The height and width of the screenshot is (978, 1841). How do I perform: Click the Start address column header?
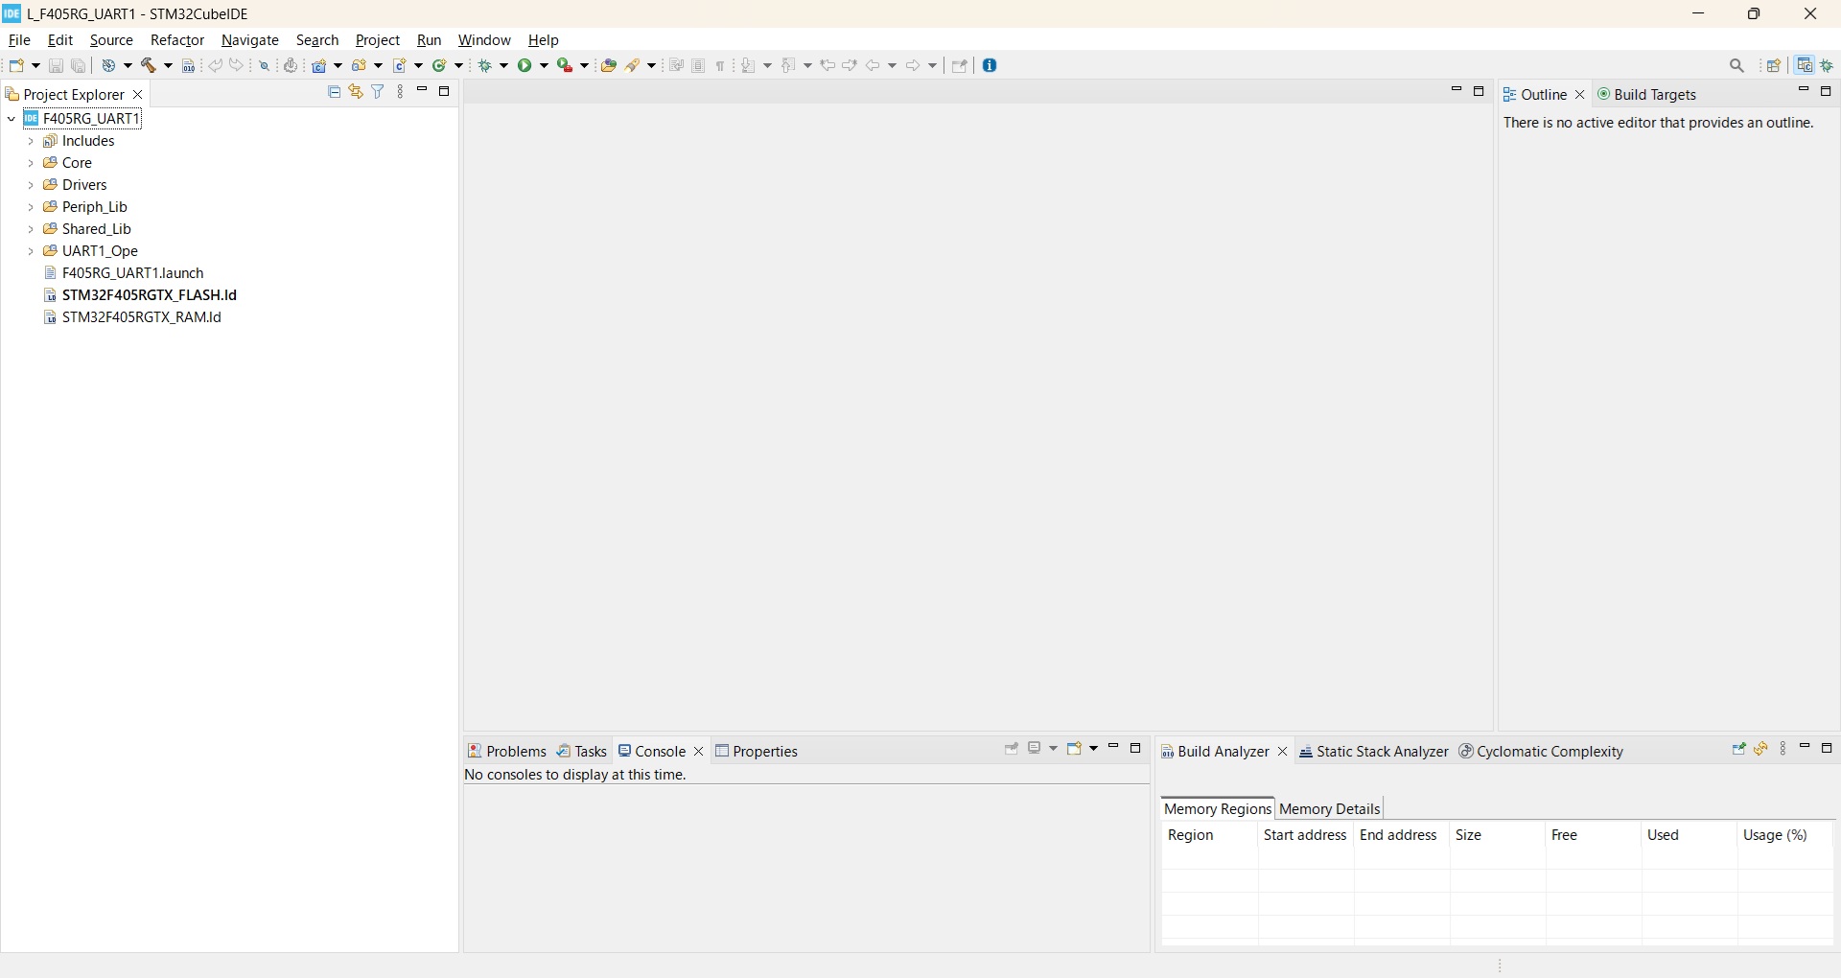click(x=1306, y=836)
